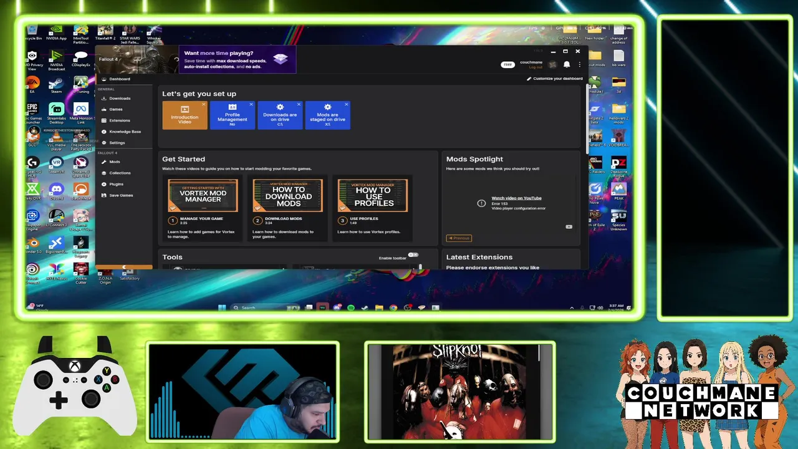The width and height of the screenshot is (798, 449).
Task: Select the Deadzone Rogue desktop icon
Action: (618, 165)
